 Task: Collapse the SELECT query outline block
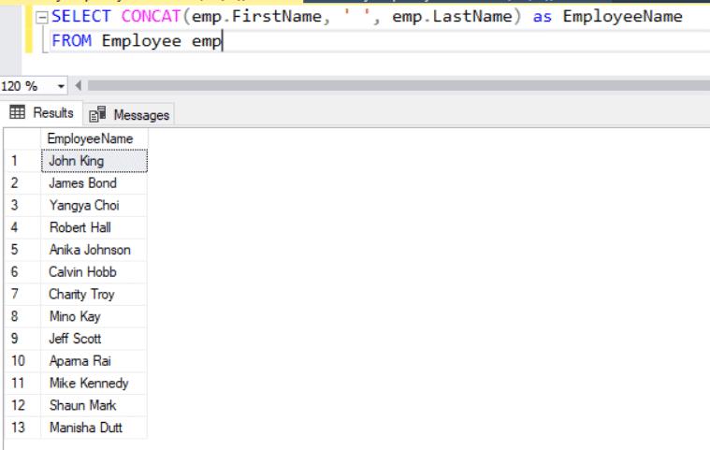[41, 18]
